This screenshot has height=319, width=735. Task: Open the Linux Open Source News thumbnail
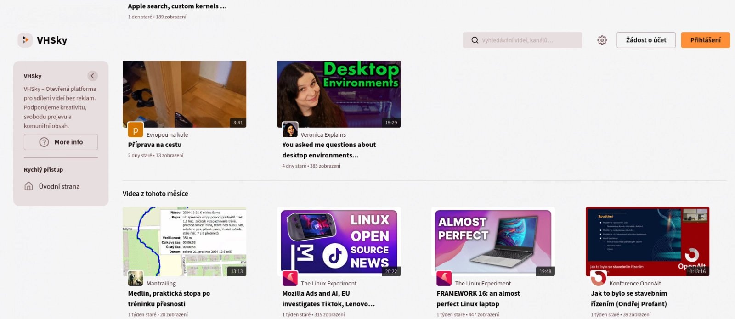339,242
